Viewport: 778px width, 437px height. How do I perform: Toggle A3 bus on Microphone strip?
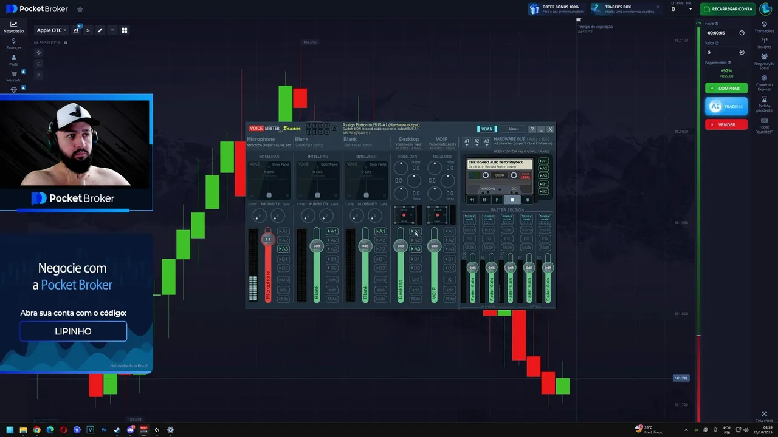(284, 249)
